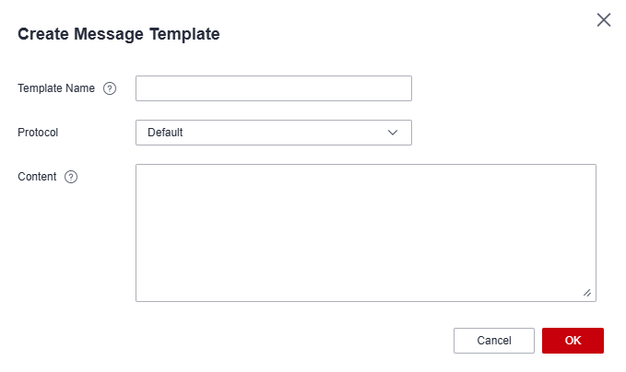Click the Content help question mark icon
The height and width of the screenshot is (372, 626).
click(71, 177)
